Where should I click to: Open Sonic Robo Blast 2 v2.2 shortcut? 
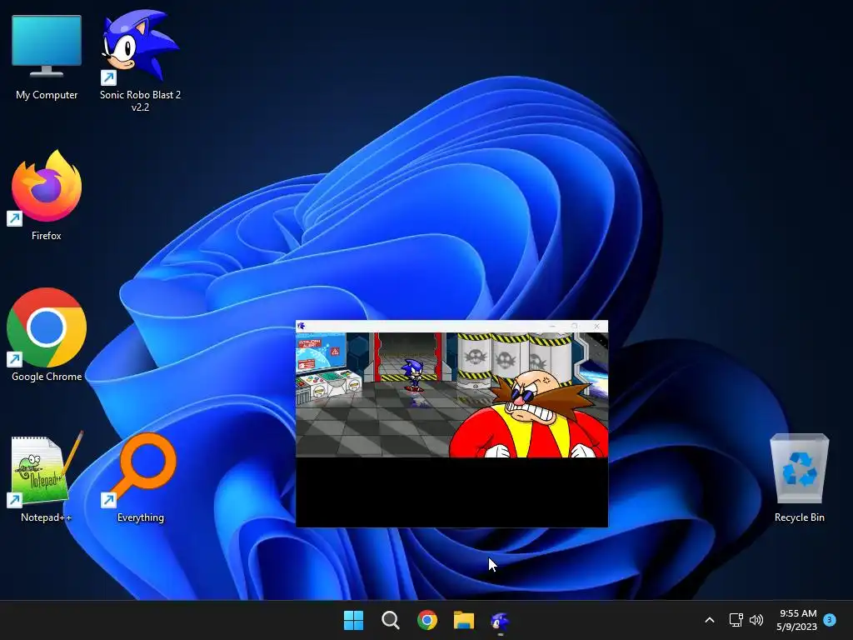coord(140,60)
